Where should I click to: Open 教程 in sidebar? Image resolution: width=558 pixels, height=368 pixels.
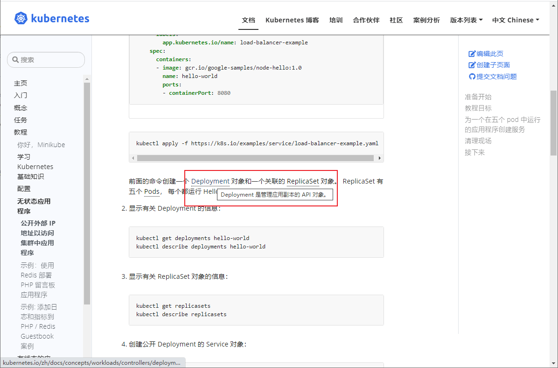click(20, 132)
